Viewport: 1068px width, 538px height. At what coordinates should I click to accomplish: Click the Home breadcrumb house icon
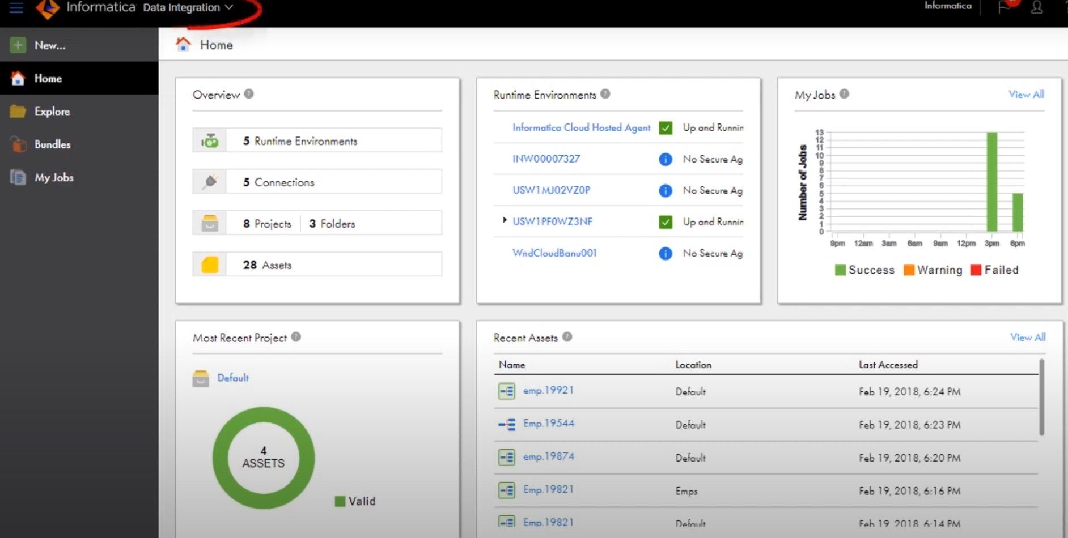(x=183, y=44)
